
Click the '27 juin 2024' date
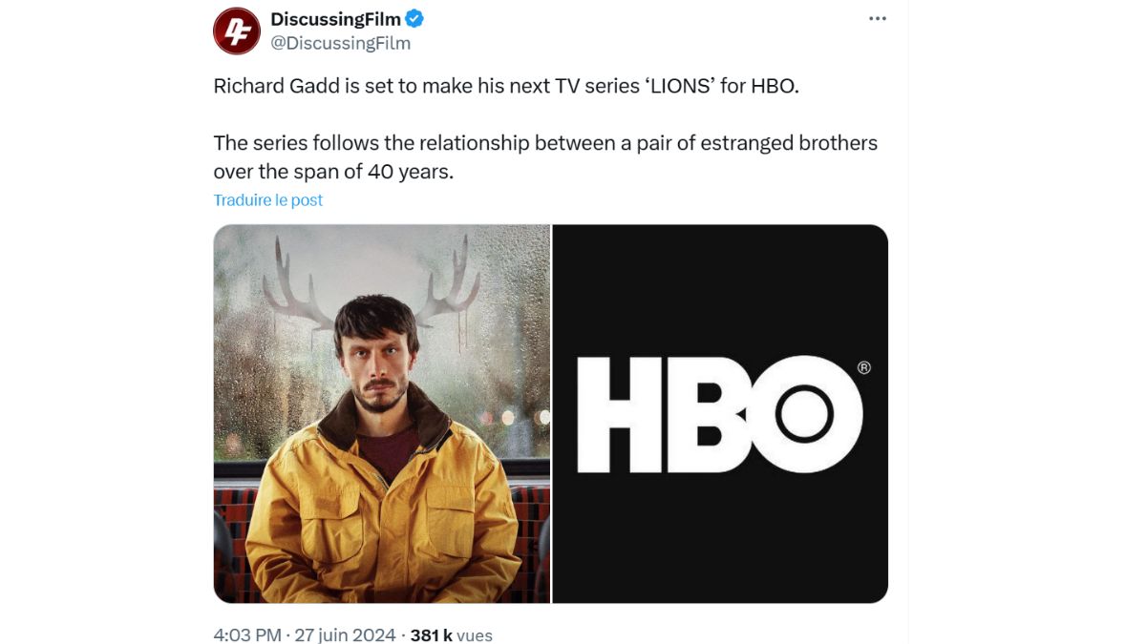(344, 634)
